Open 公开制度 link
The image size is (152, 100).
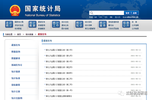pyautogui.click(x=135, y=29)
